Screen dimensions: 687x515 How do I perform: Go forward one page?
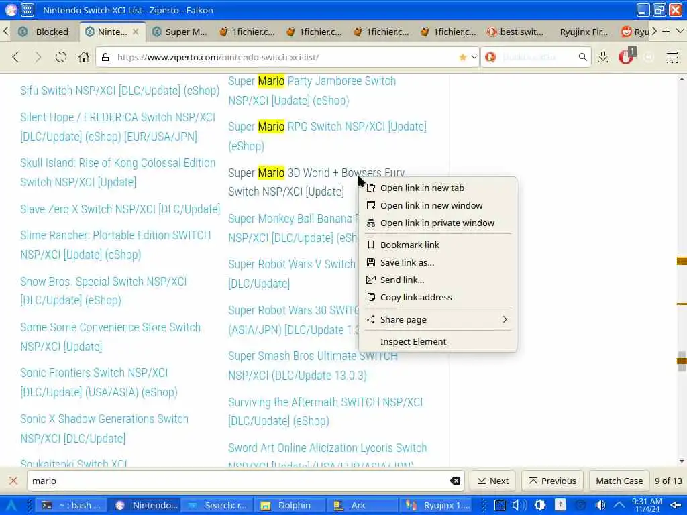click(38, 57)
